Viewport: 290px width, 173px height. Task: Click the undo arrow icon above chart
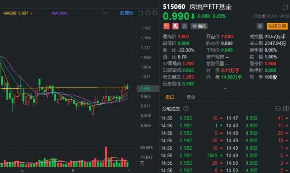pyautogui.click(x=140, y=13)
